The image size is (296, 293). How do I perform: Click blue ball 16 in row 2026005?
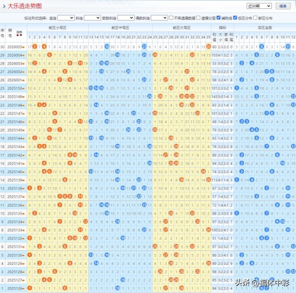107,47
